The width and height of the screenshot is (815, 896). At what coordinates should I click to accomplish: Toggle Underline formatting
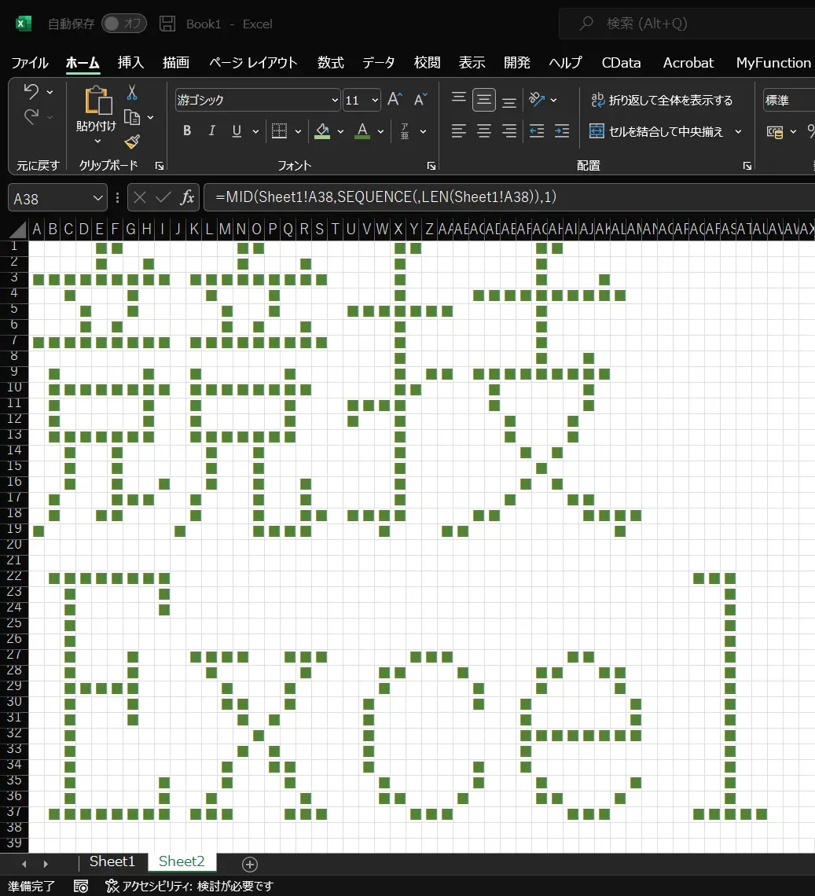click(237, 130)
